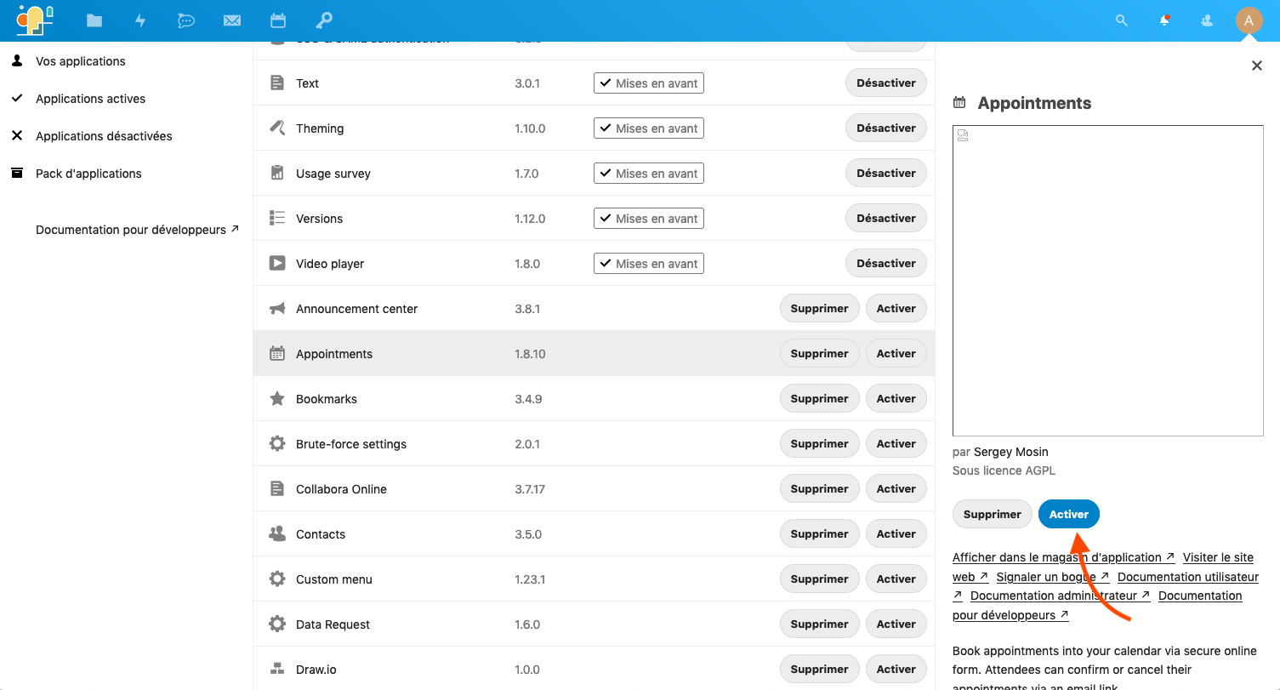Click the Announcement center megaphone icon
The height and width of the screenshot is (690, 1280).
277,309
